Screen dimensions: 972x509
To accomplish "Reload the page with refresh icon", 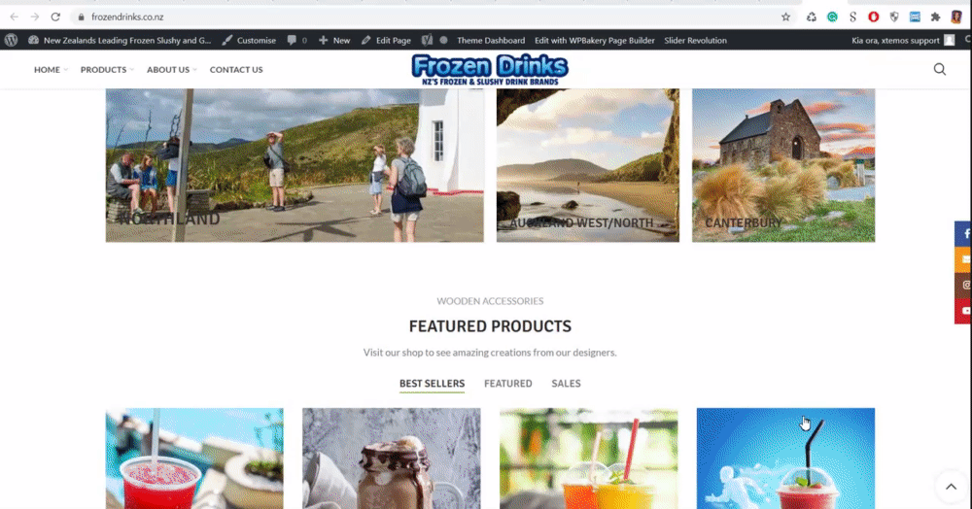I will pos(55,17).
